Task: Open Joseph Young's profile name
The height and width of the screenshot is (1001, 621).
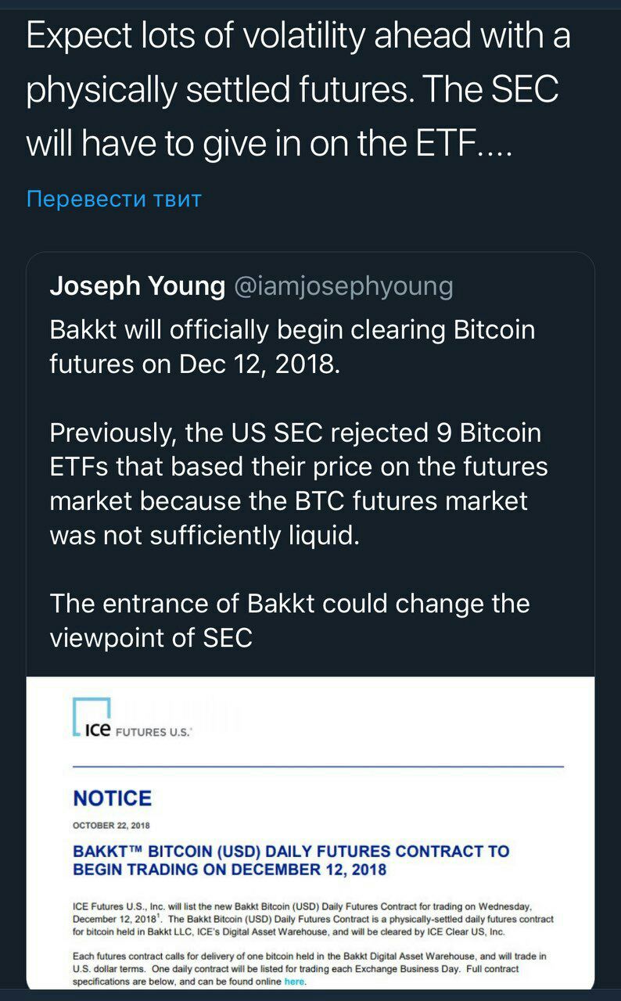Action: (137, 287)
